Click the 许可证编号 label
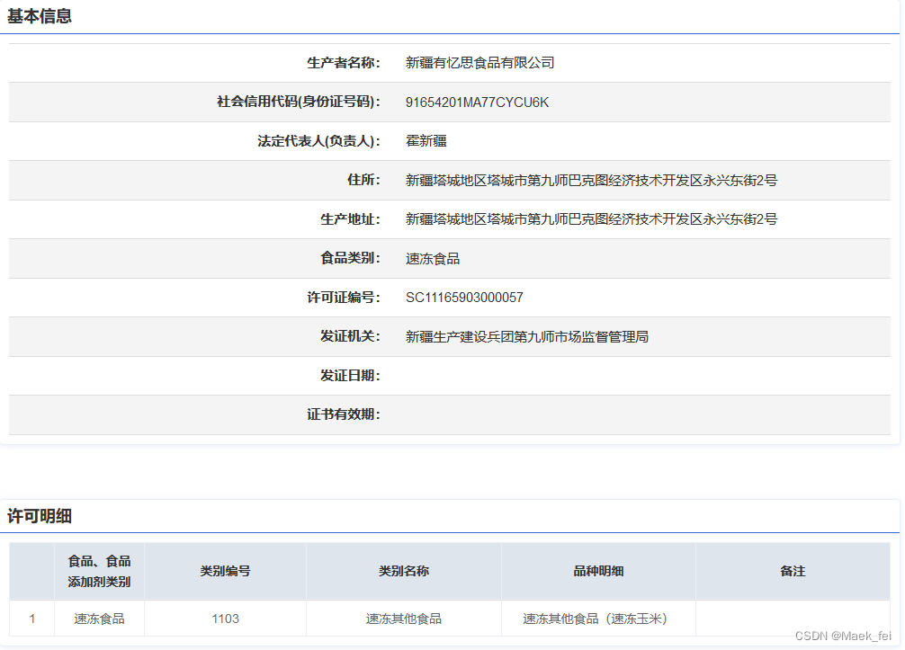The image size is (905, 650). [344, 298]
